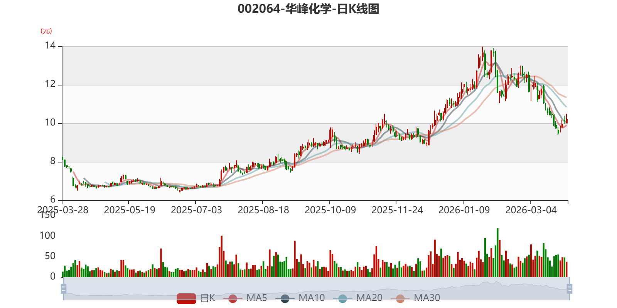Click the 2025-07-03 date axis label

tap(196, 210)
